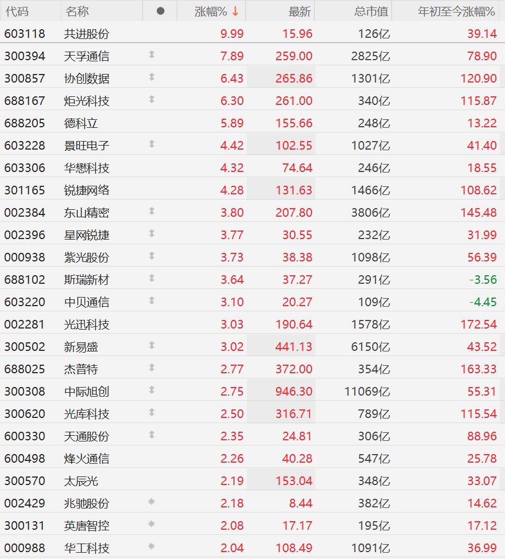Click stock code 688102
Image resolution: width=505 pixels, height=559 pixels.
coord(25,280)
